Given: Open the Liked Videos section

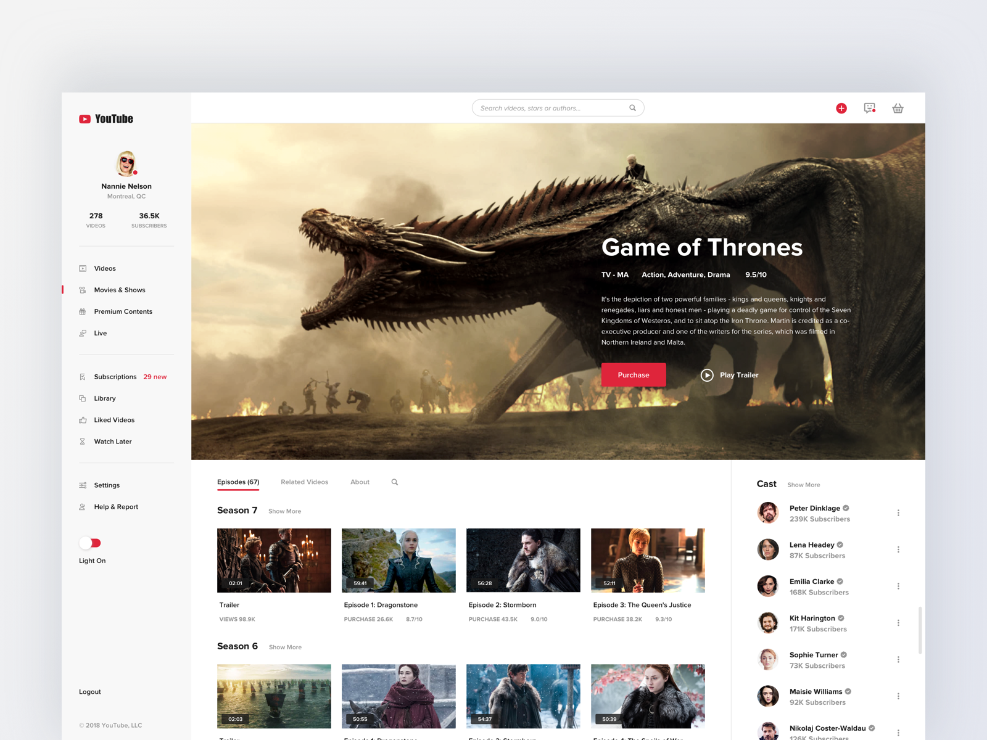Looking at the screenshot, I should pyautogui.click(x=114, y=420).
